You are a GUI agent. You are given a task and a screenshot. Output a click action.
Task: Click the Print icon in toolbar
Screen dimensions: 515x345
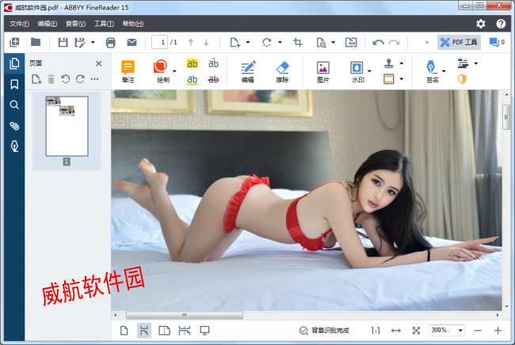111,42
